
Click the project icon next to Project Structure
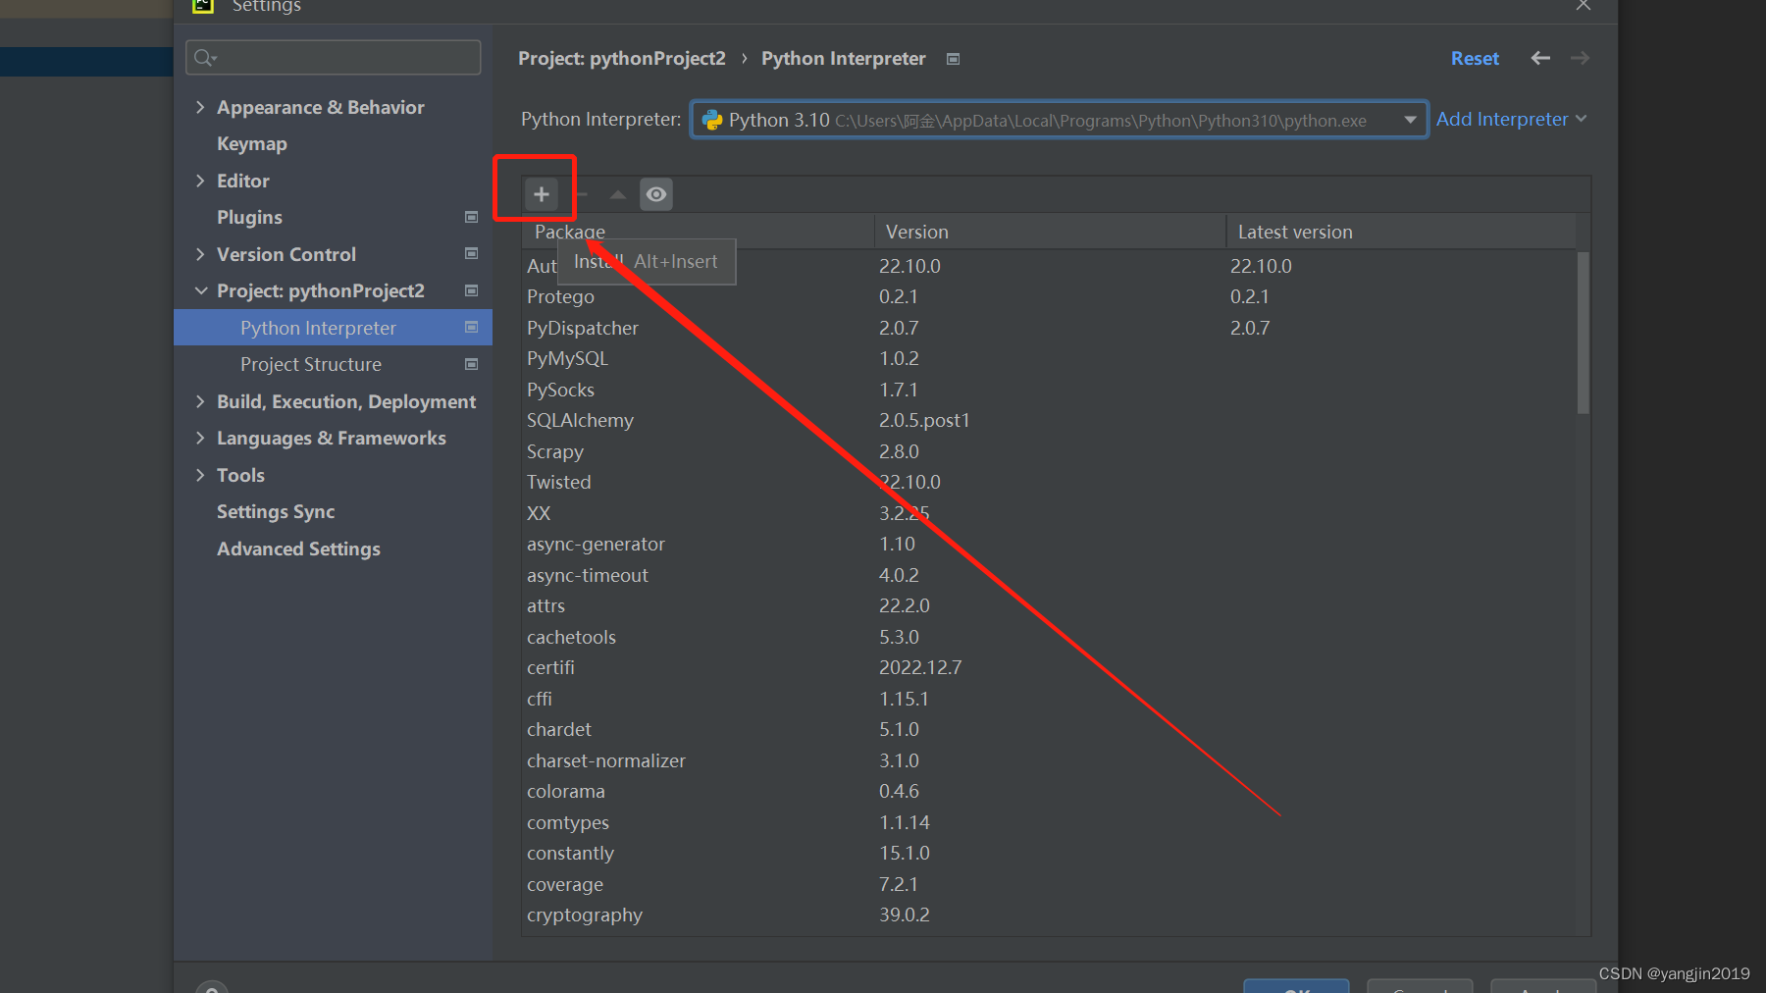(x=471, y=364)
